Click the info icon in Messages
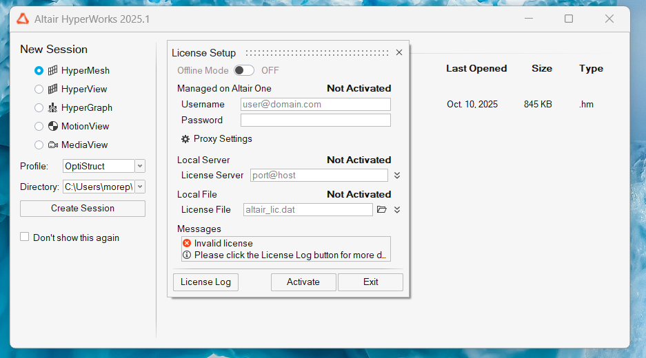646x358 pixels. tap(187, 255)
